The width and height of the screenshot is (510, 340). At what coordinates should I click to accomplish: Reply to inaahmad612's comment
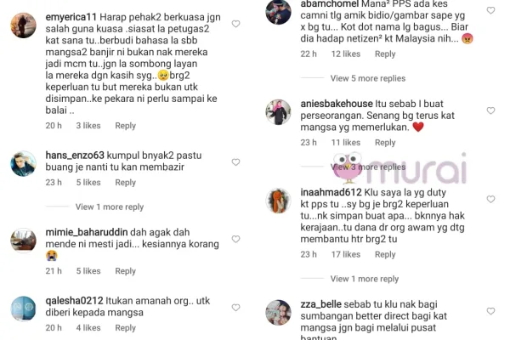[x=385, y=254]
